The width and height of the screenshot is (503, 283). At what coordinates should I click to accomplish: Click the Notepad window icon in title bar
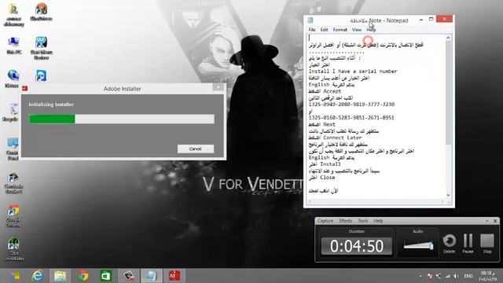pyautogui.click(x=310, y=20)
